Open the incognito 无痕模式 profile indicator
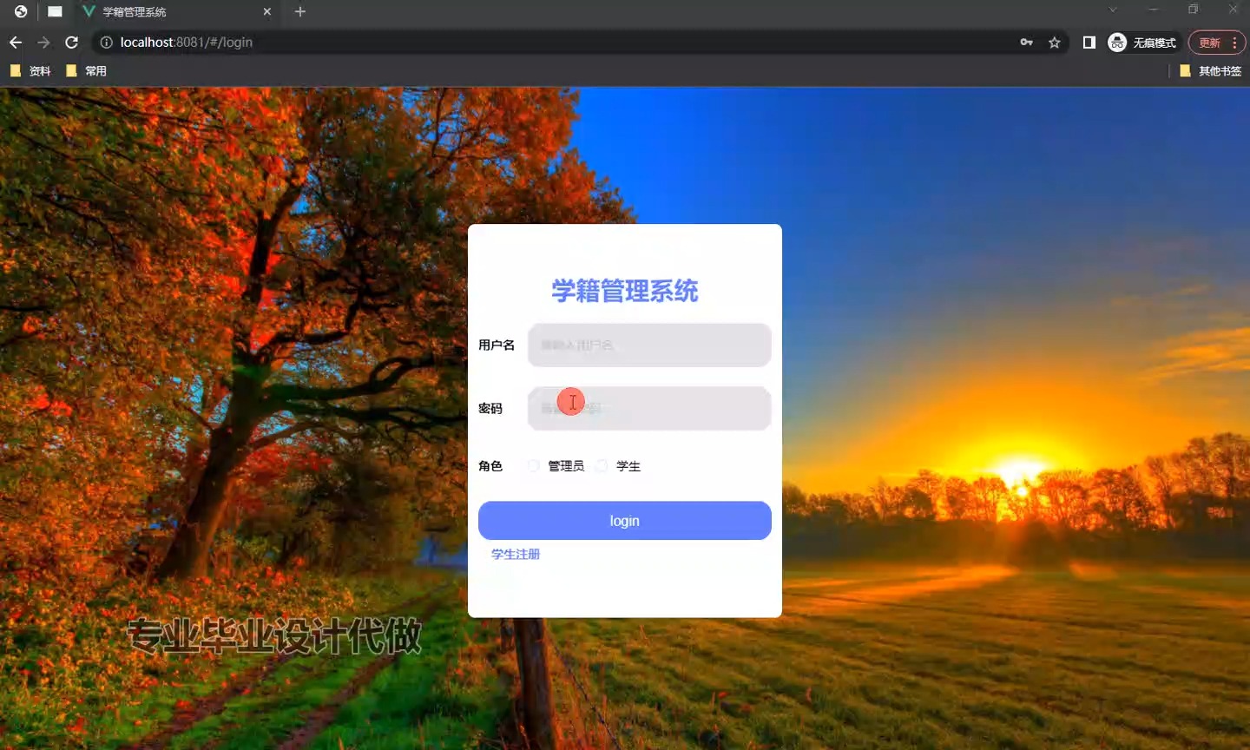This screenshot has height=750, width=1250. (1142, 43)
